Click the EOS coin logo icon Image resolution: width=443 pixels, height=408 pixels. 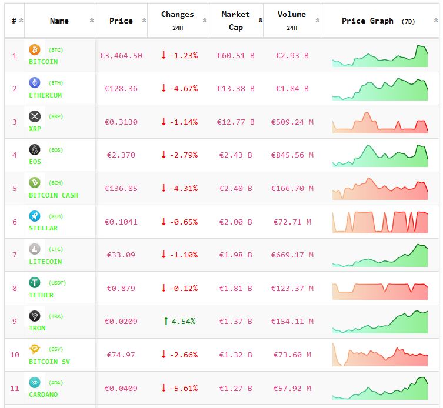[x=35, y=150]
